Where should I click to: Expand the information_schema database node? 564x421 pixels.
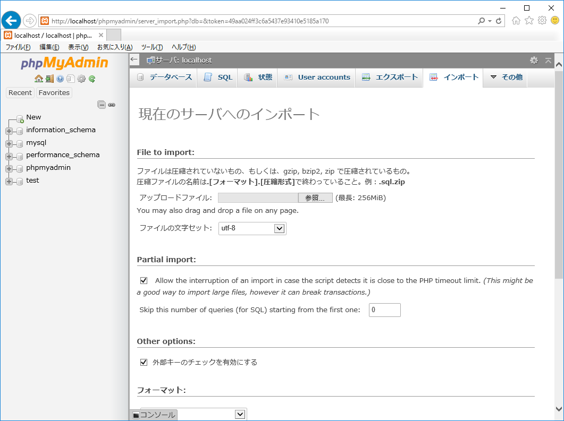(9, 131)
